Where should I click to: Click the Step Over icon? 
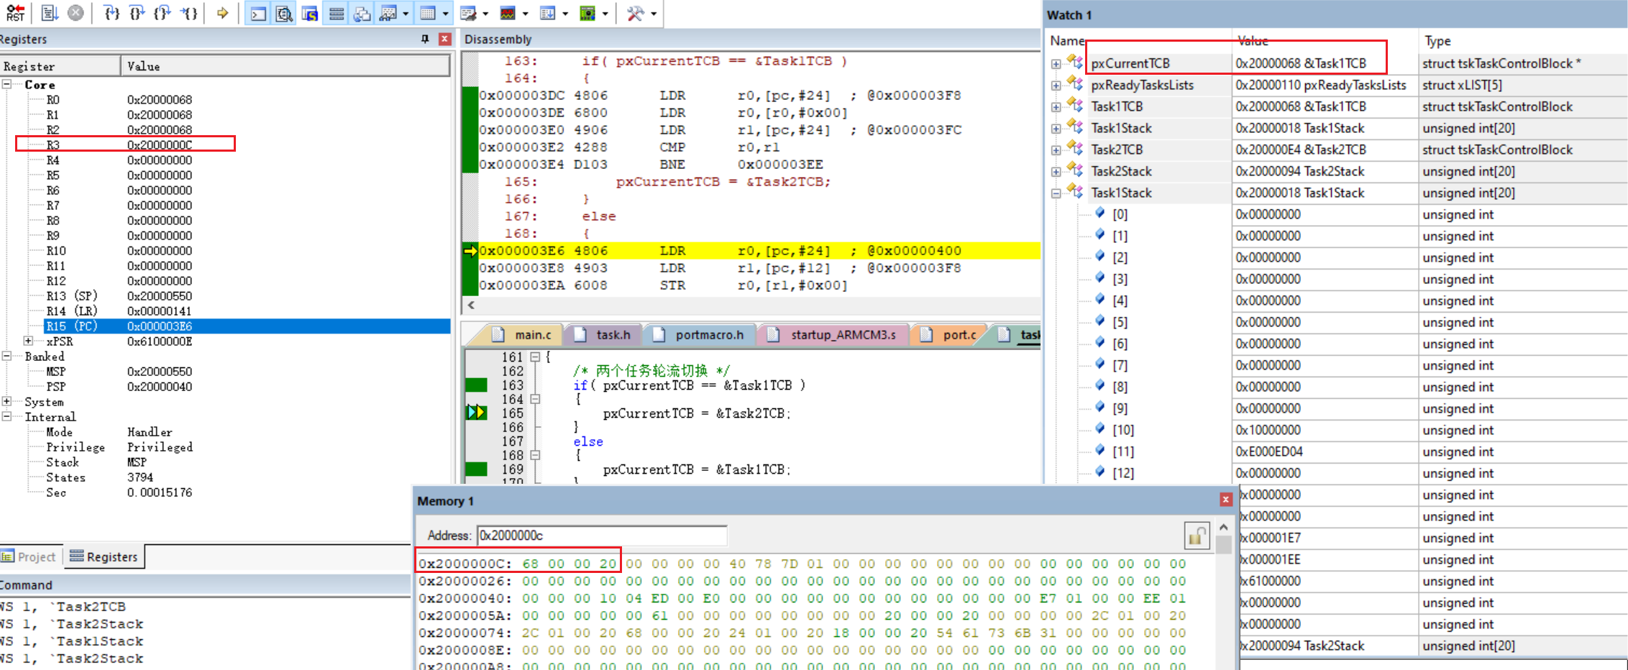pyautogui.click(x=137, y=13)
